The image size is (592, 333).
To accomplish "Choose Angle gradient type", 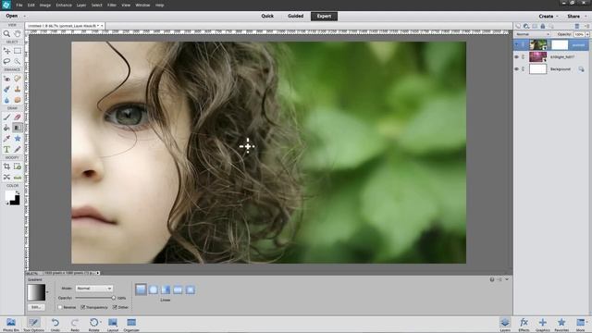I will [x=166, y=290].
